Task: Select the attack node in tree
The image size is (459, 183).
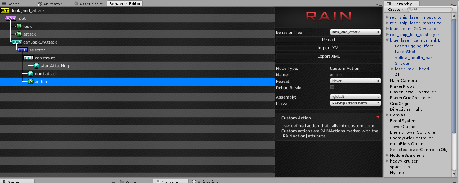Action: 30,34
